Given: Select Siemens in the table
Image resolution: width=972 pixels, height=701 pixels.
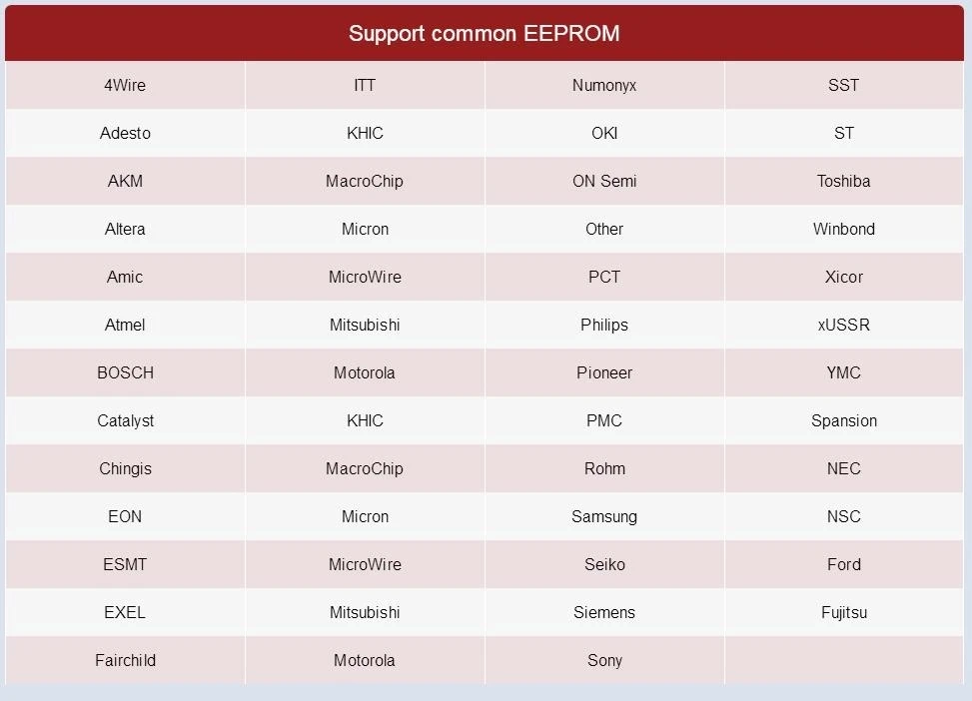Looking at the screenshot, I should pos(604,612).
